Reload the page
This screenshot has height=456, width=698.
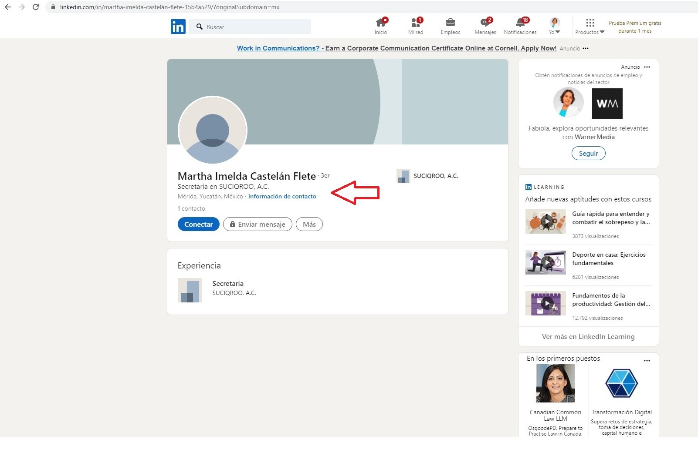click(36, 7)
